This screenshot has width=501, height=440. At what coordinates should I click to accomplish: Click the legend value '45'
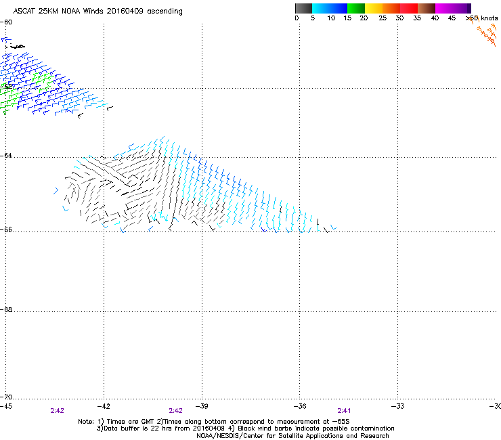pyautogui.click(x=452, y=18)
